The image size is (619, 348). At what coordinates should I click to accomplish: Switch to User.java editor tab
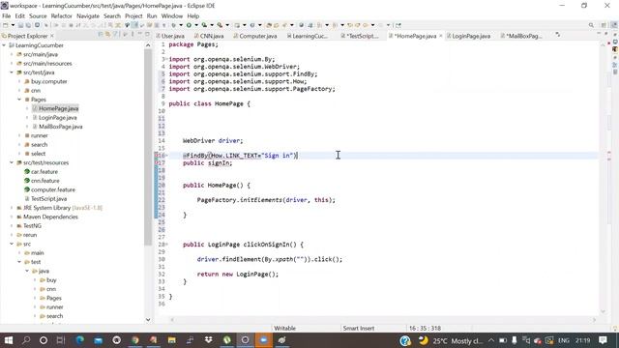[170, 36]
